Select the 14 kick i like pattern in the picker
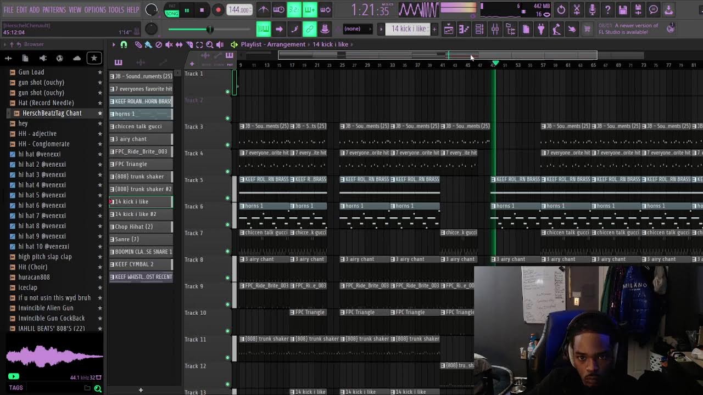 coord(141,202)
